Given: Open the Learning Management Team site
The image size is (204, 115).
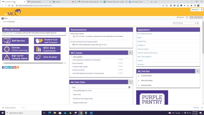Looking at the screenshot, I should tap(82, 91).
